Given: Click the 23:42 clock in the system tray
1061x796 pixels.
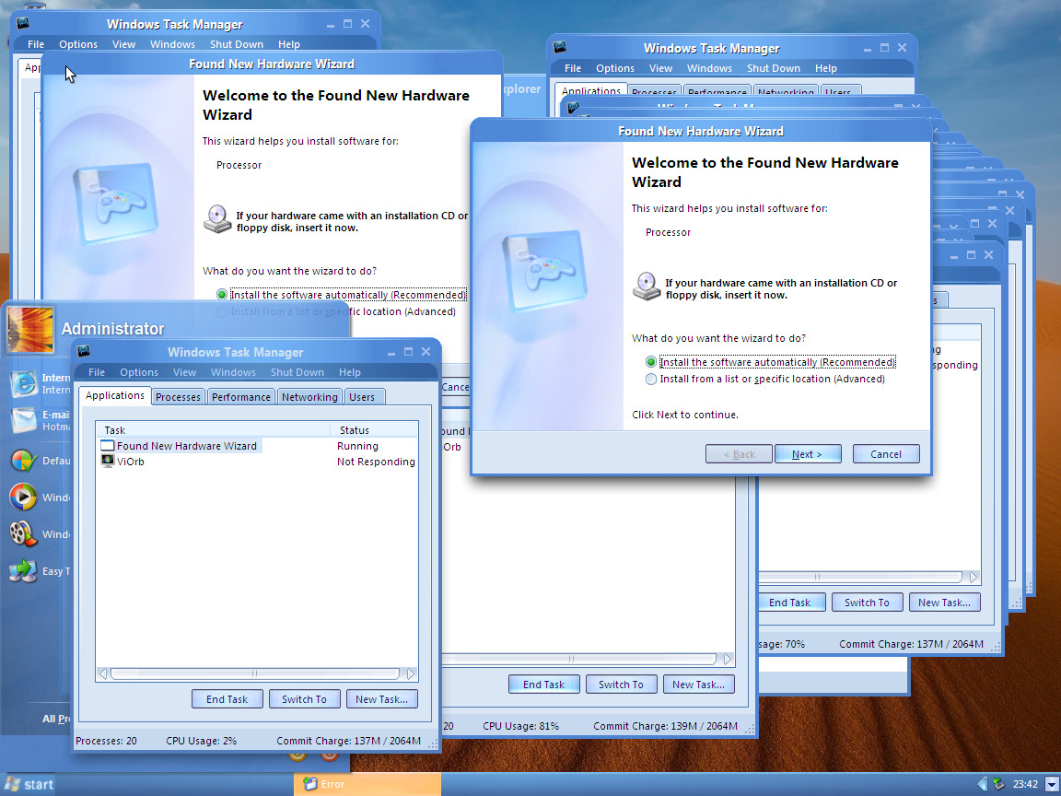Looking at the screenshot, I should coord(1025,784).
